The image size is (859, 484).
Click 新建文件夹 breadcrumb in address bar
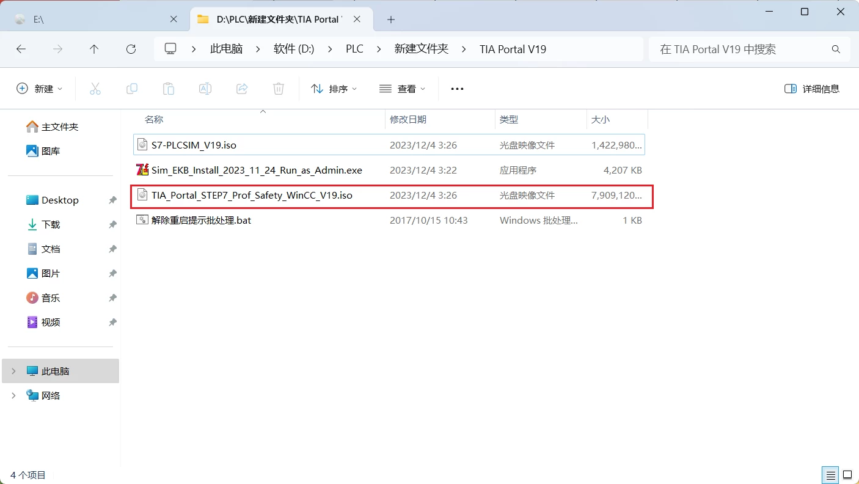pos(422,50)
